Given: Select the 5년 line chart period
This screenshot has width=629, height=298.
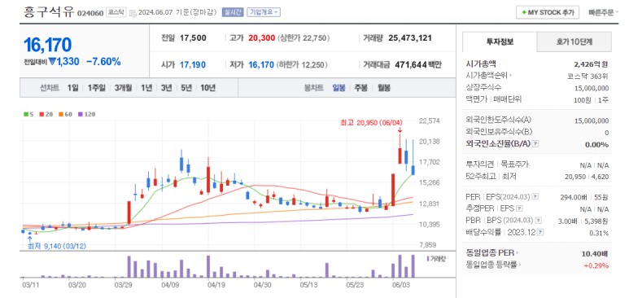Looking at the screenshot, I should point(186,88).
